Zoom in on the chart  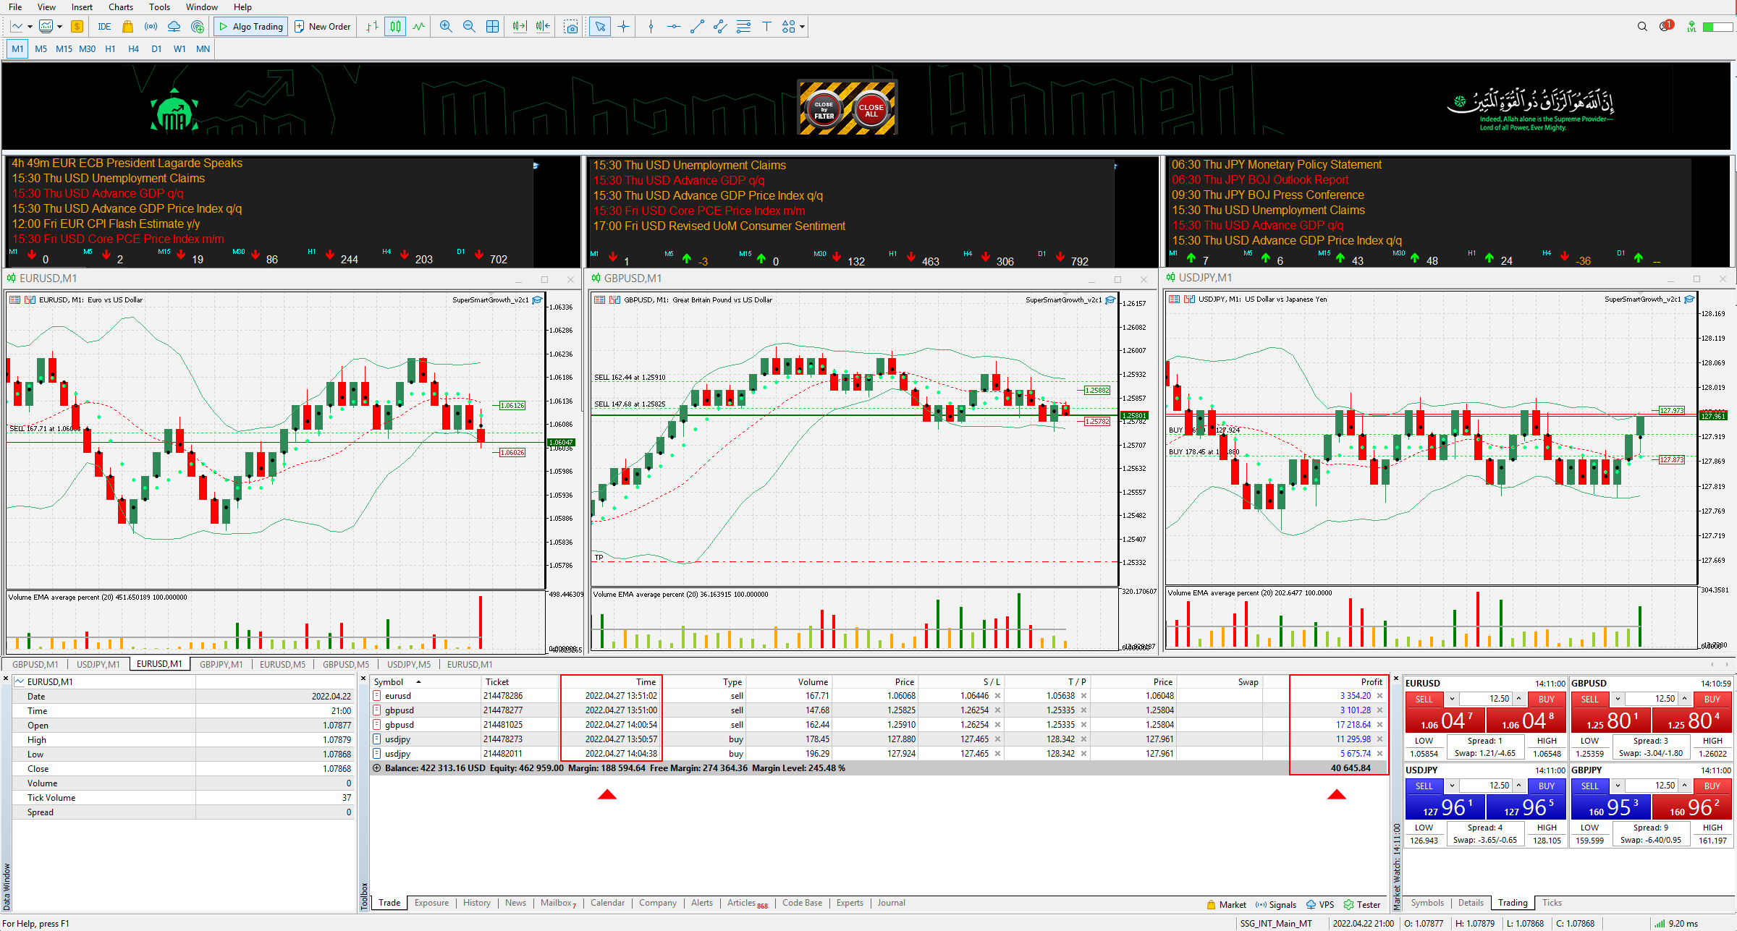coord(446,27)
